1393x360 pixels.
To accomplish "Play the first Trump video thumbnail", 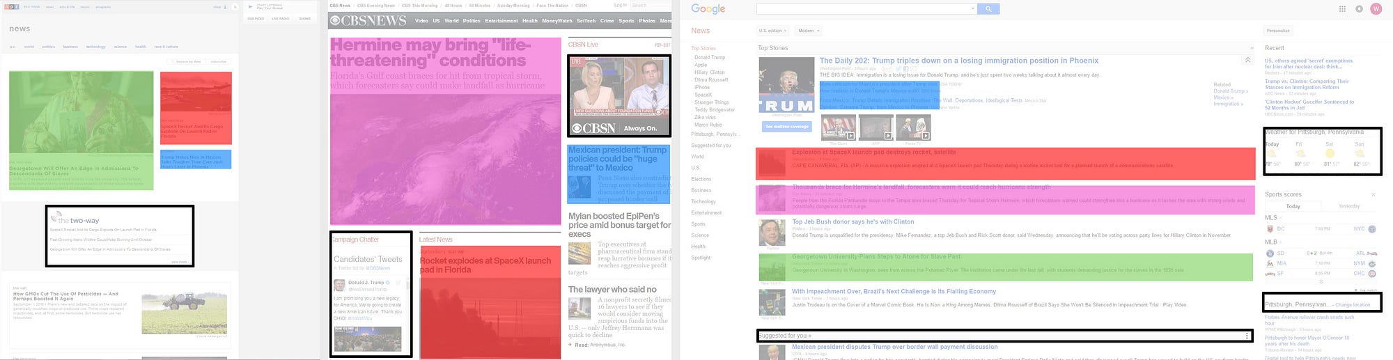I will point(839,127).
